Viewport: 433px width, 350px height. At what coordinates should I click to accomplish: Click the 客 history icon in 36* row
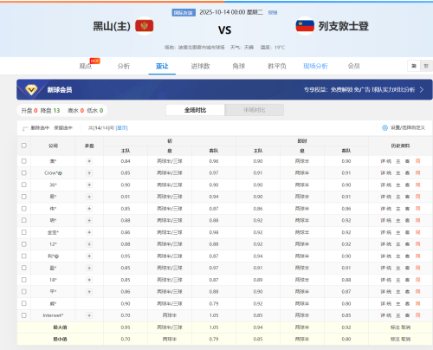click(407, 185)
